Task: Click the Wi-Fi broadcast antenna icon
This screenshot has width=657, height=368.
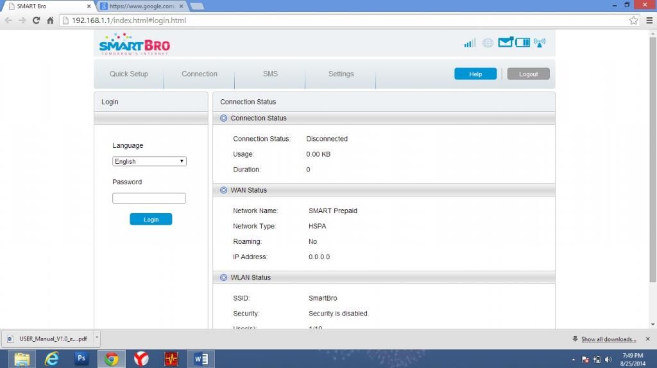Action: [x=540, y=43]
